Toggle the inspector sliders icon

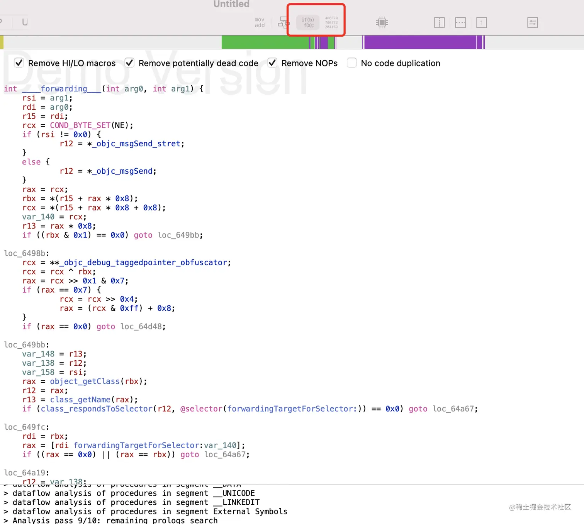(x=533, y=22)
